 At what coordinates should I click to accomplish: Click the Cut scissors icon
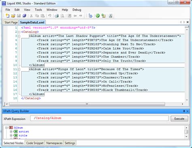(x=31, y=16)
